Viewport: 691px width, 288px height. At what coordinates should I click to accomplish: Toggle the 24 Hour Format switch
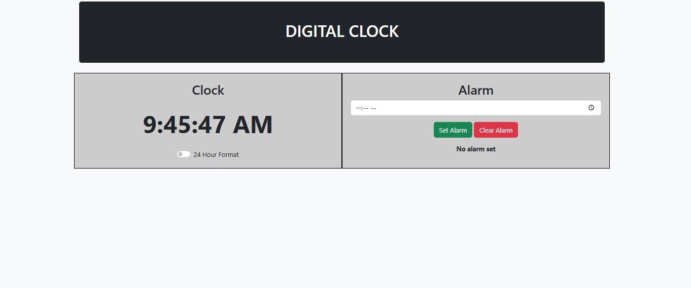point(183,154)
